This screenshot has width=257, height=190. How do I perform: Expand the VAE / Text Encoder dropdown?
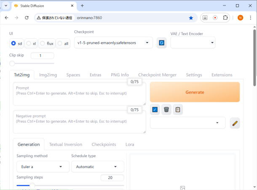[x=193, y=43]
